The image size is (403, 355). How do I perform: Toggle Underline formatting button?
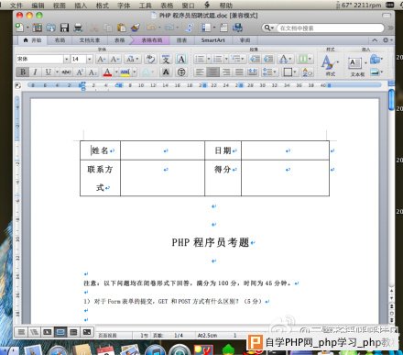point(49,72)
